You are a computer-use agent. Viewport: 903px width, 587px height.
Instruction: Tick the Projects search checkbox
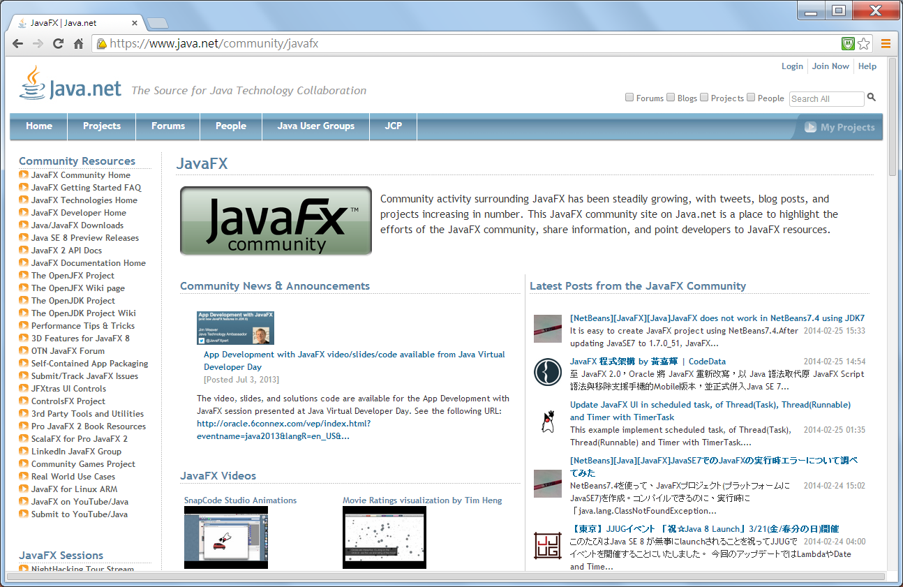[x=704, y=98]
